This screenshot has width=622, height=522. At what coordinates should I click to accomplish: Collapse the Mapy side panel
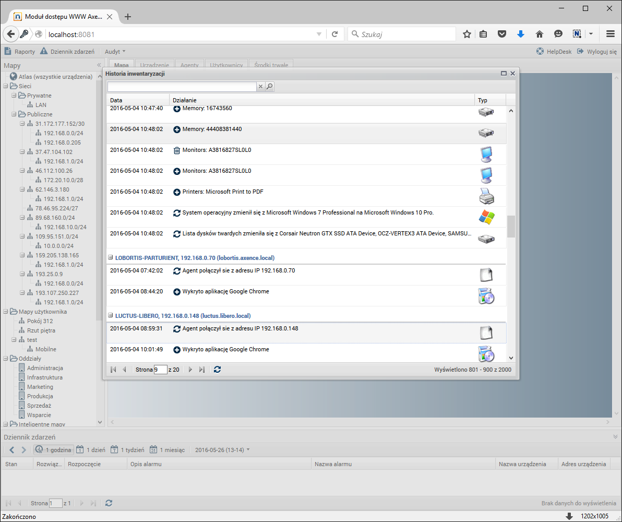coord(99,65)
